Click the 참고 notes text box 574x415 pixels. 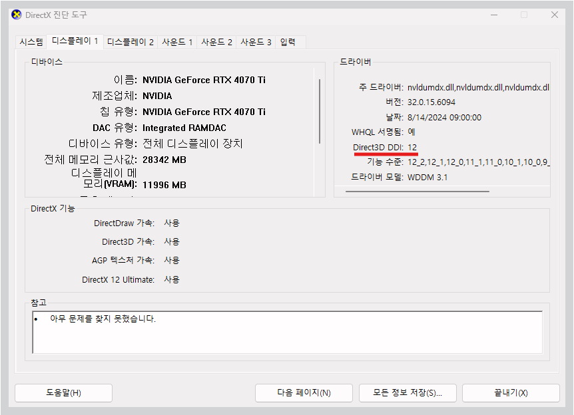tap(288, 332)
